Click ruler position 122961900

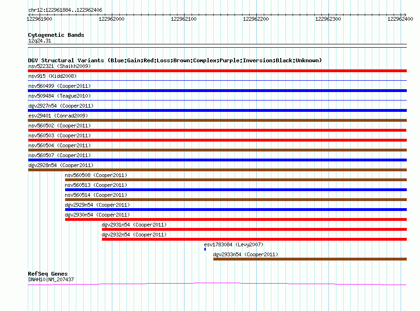(x=39, y=19)
